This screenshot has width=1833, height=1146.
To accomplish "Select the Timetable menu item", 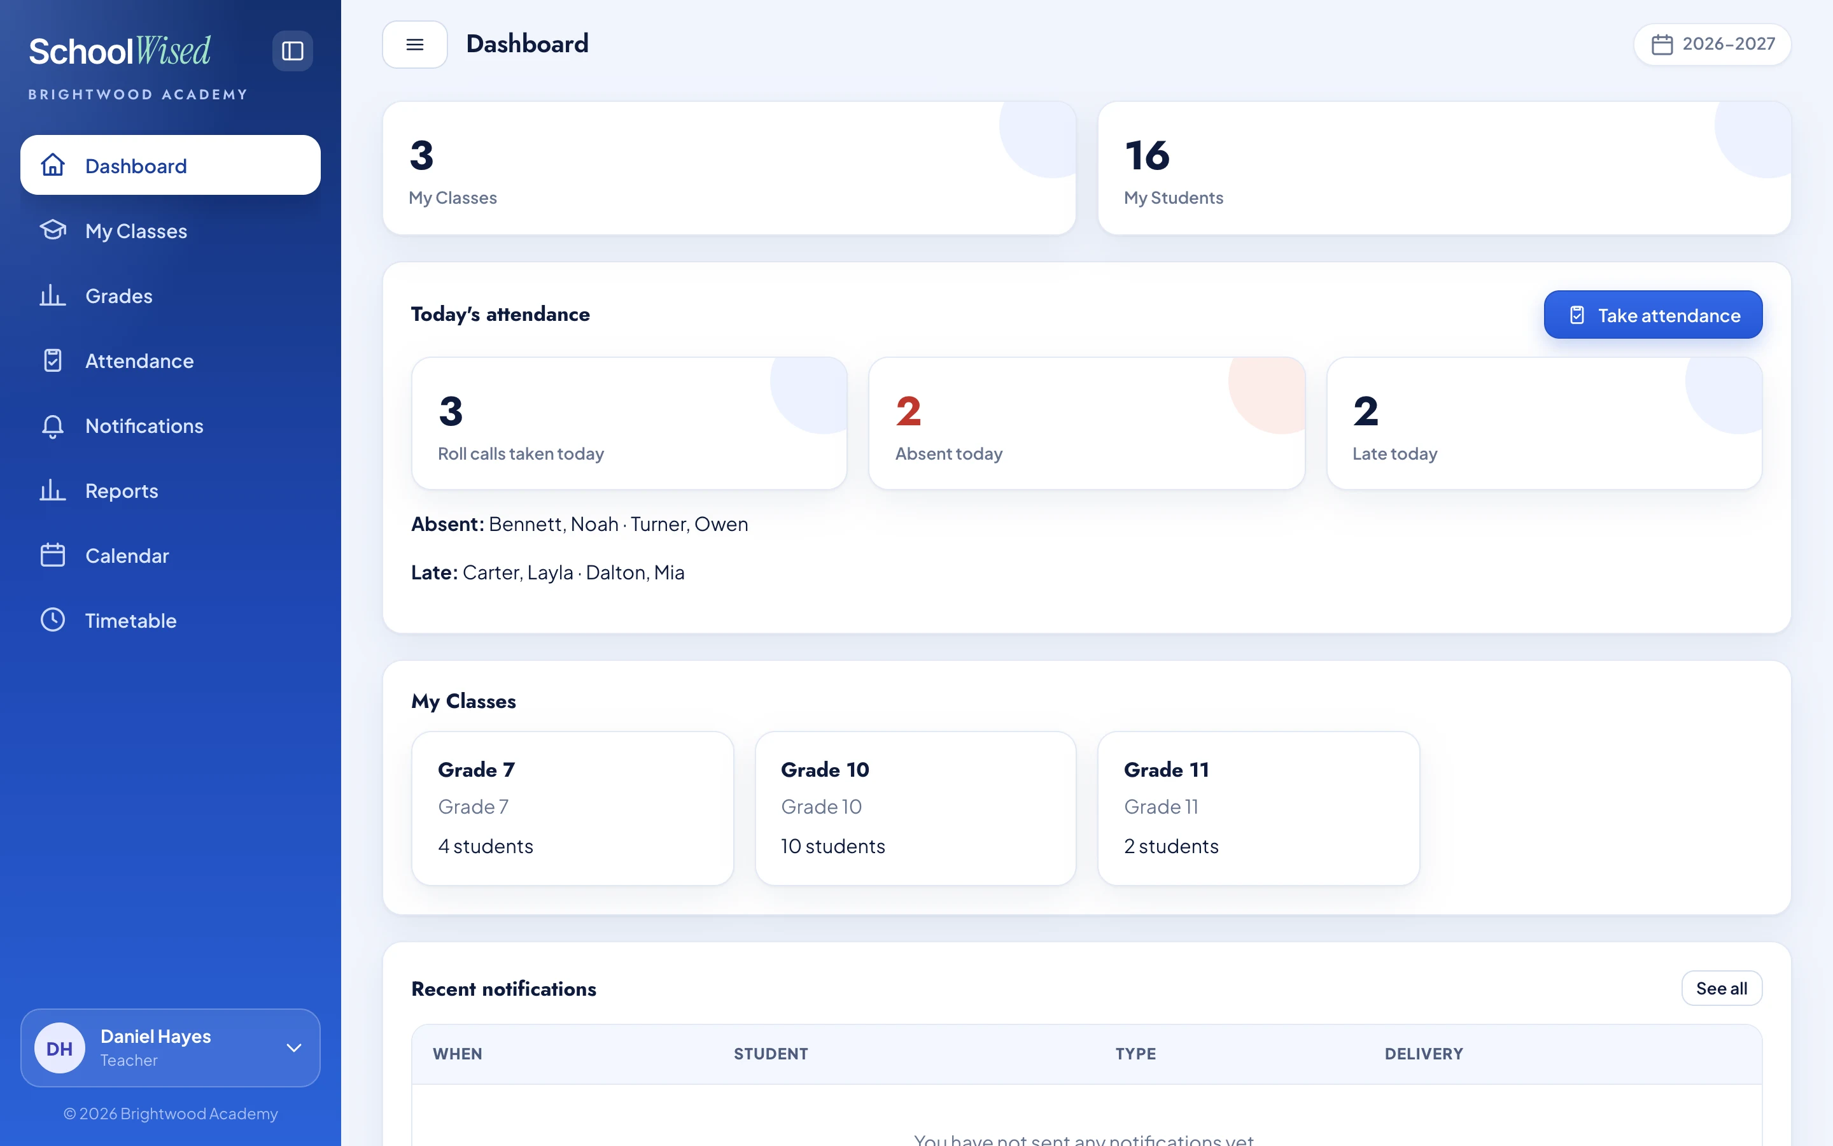I will pos(171,620).
